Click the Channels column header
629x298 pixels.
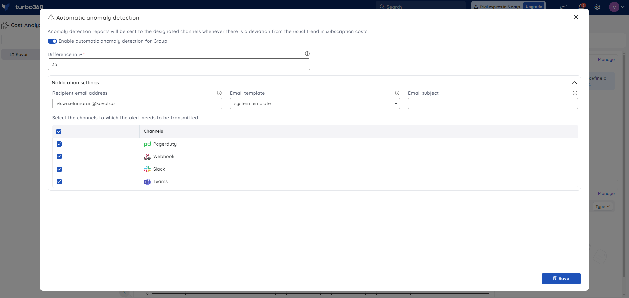point(153,131)
